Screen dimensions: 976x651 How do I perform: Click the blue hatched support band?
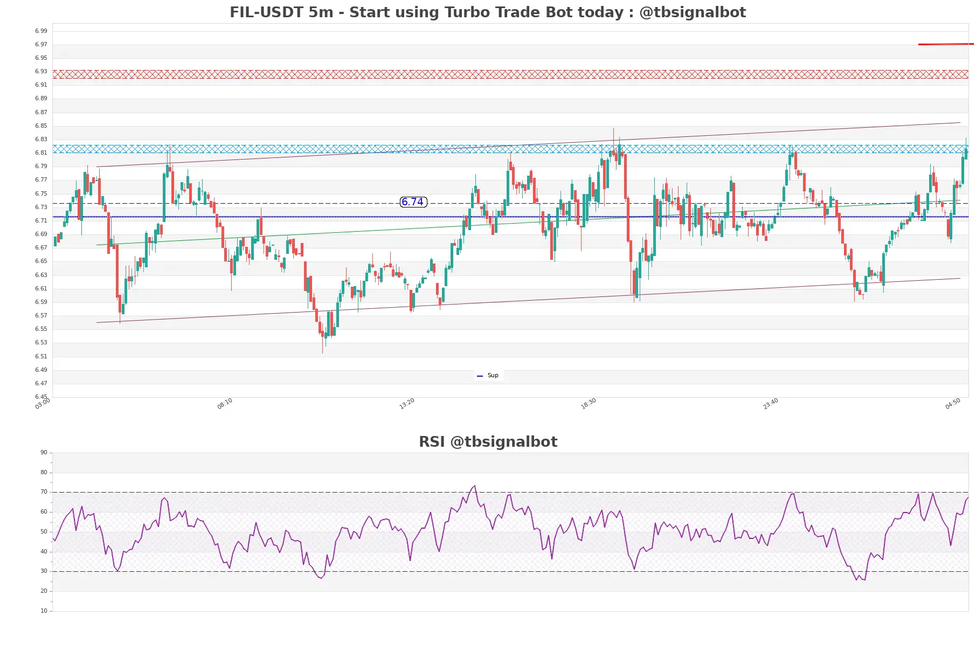pyautogui.click(x=510, y=149)
